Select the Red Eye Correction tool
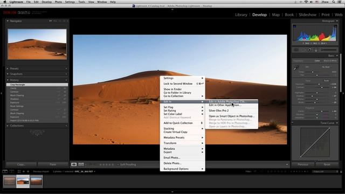This screenshot has width=345, height=194. pos(310,50)
